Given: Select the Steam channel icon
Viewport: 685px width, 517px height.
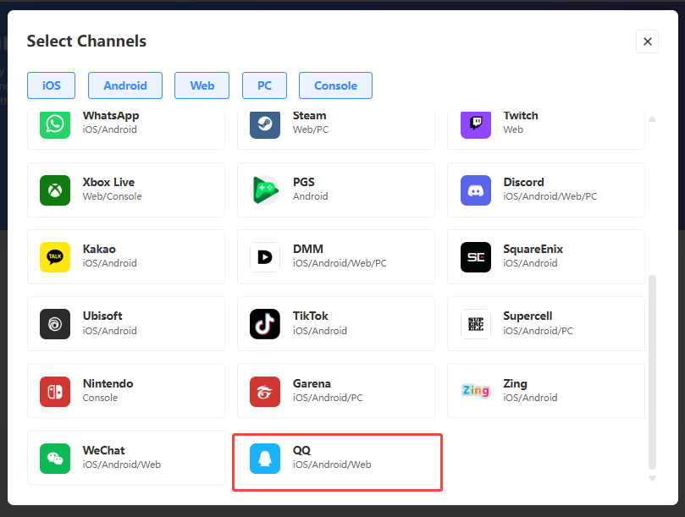Looking at the screenshot, I should pos(265,124).
